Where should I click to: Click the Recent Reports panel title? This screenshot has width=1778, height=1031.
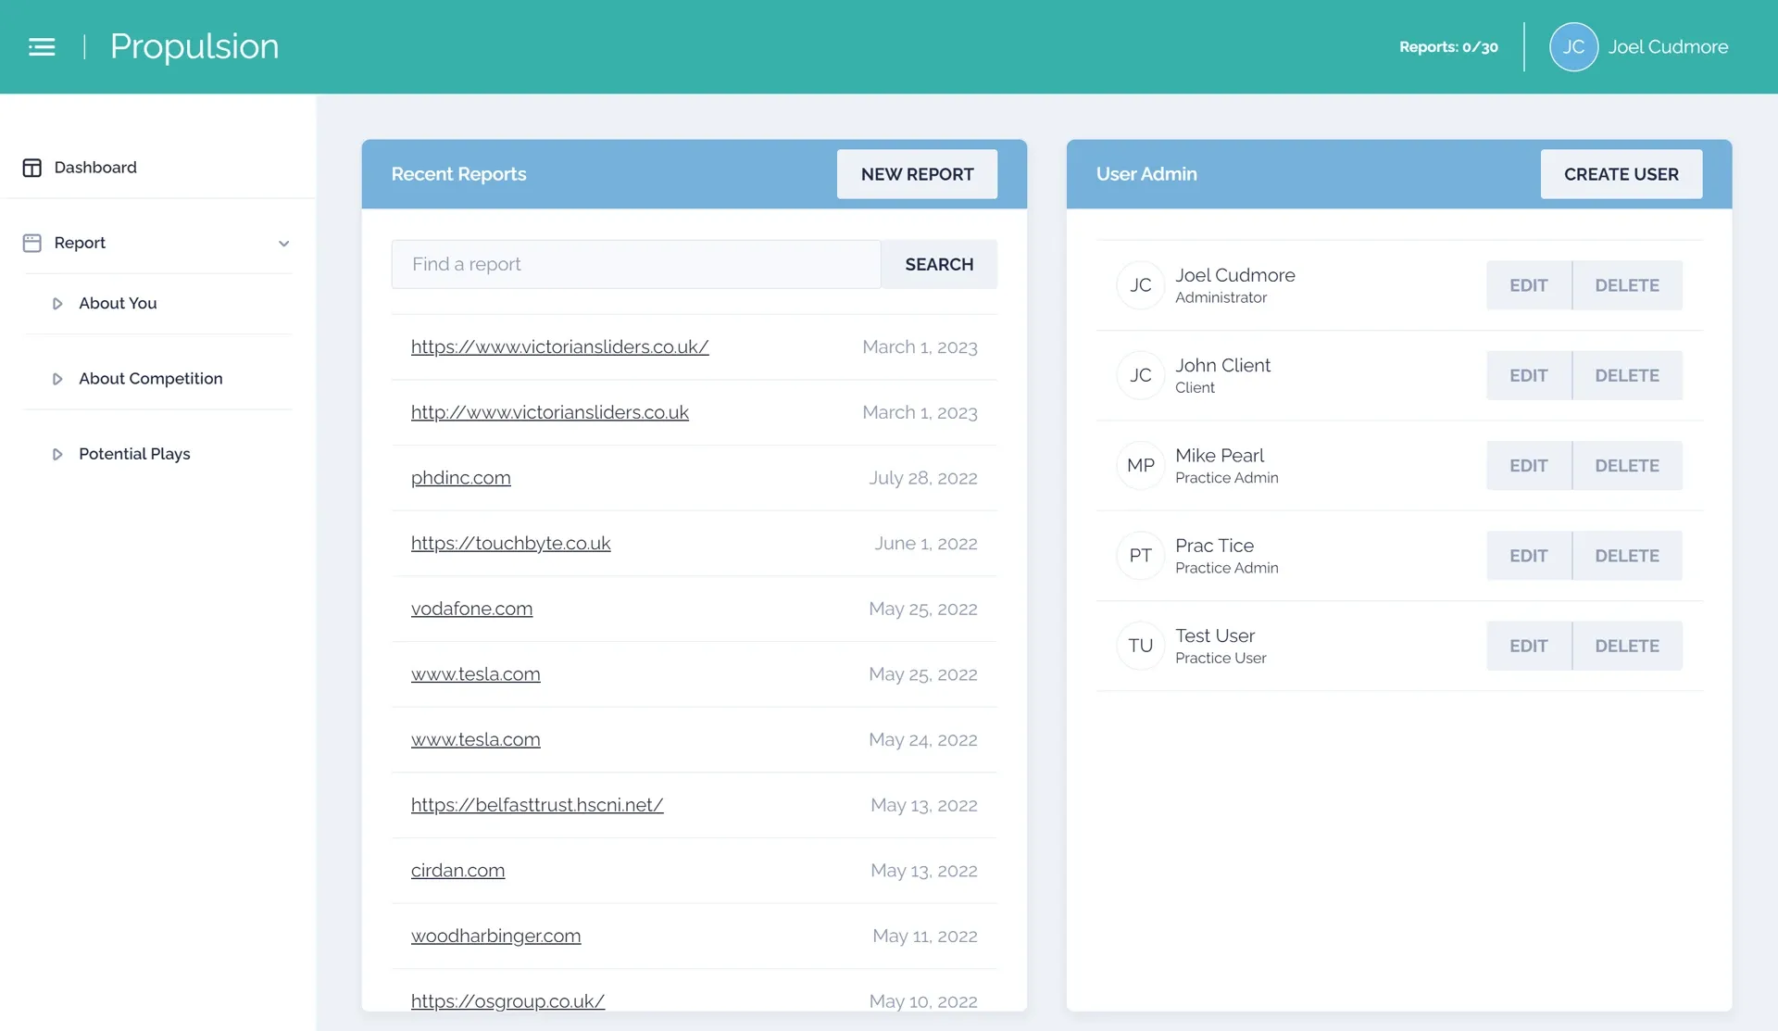(458, 174)
